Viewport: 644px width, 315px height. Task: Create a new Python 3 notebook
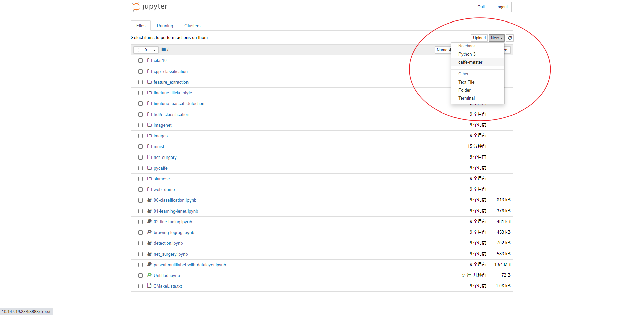coord(478,54)
